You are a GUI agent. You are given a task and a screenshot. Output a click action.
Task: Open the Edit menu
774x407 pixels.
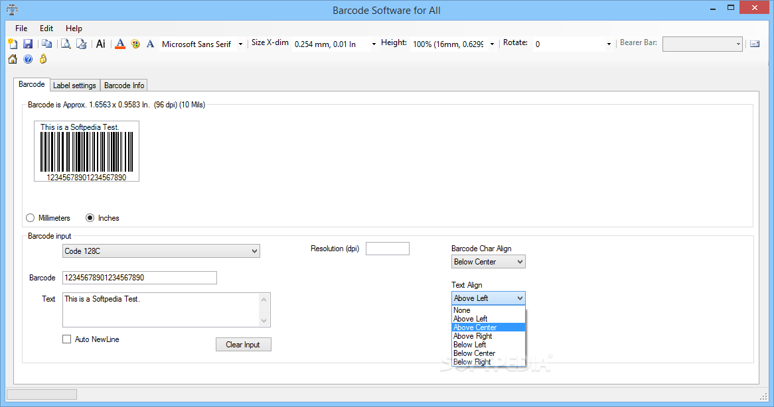tap(46, 28)
